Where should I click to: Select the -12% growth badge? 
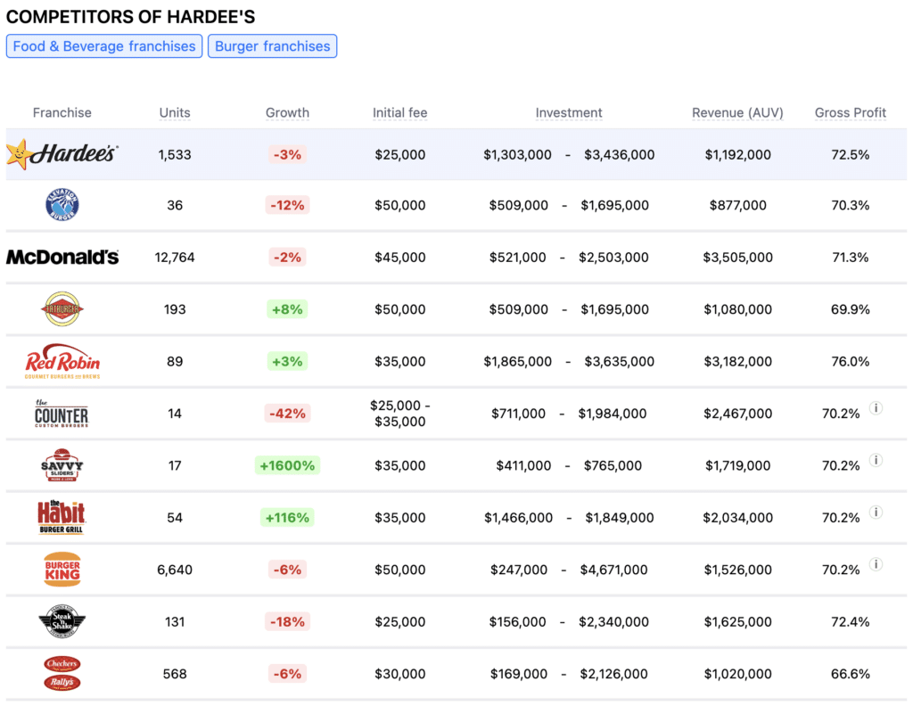click(x=288, y=205)
